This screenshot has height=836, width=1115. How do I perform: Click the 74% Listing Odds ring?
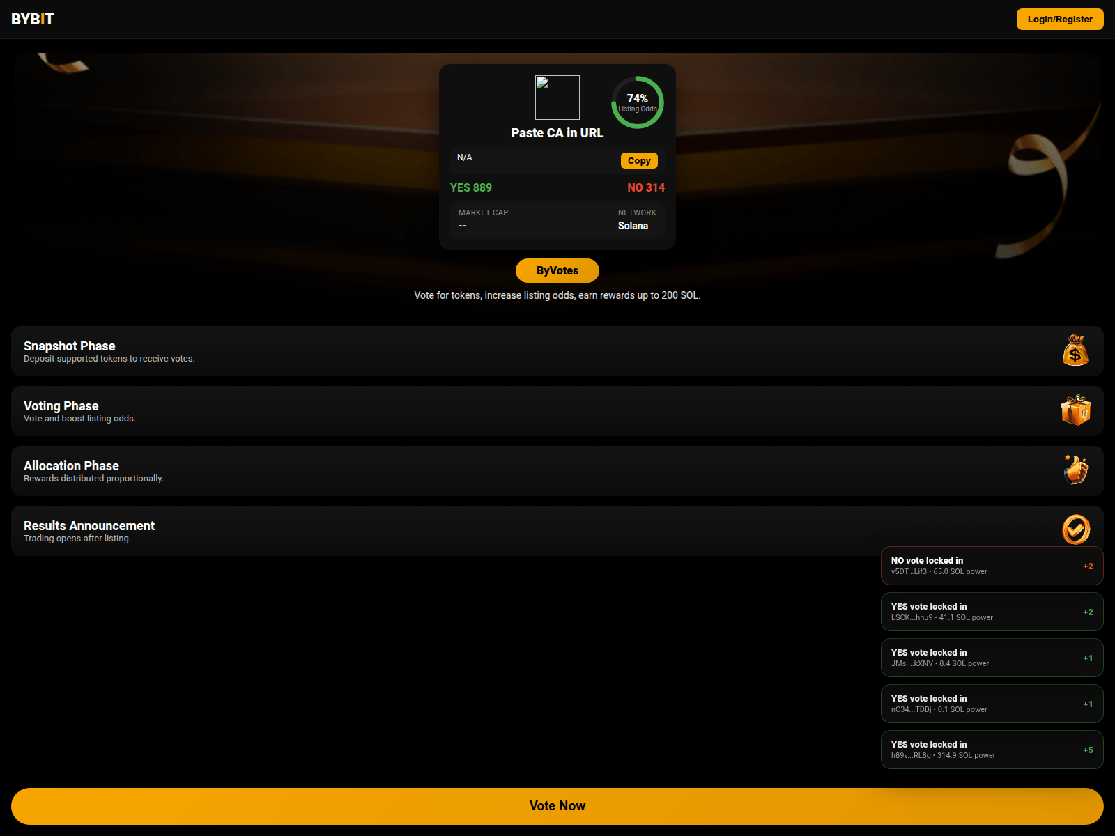point(638,102)
